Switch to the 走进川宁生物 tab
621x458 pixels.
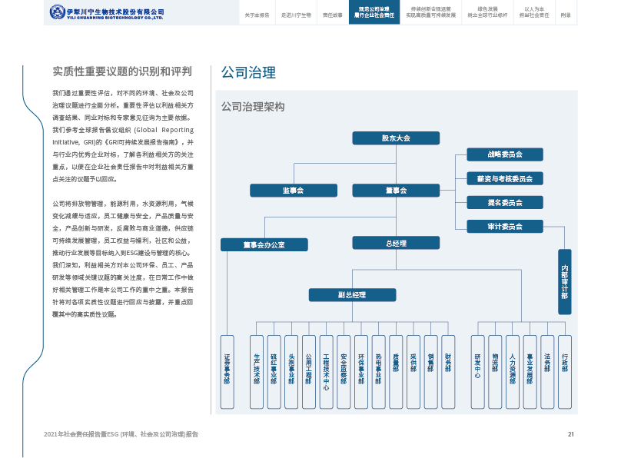click(x=295, y=15)
